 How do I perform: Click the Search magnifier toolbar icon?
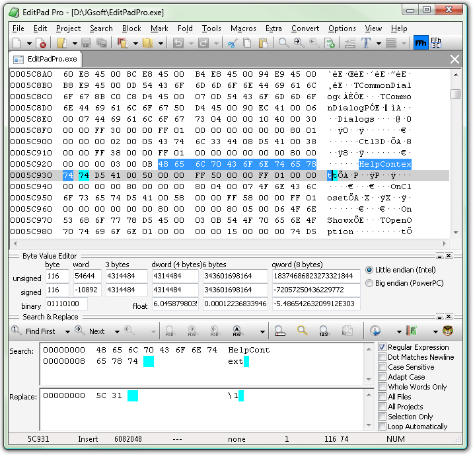283,43
